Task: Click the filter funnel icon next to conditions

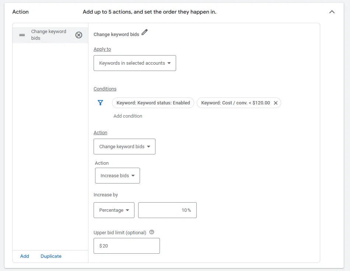Action: [100, 103]
